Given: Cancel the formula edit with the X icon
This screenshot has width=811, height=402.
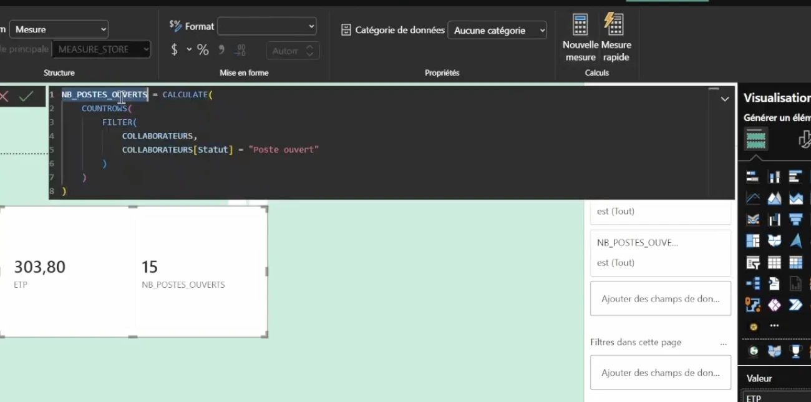Looking at the screenshot, I should 4,96.
